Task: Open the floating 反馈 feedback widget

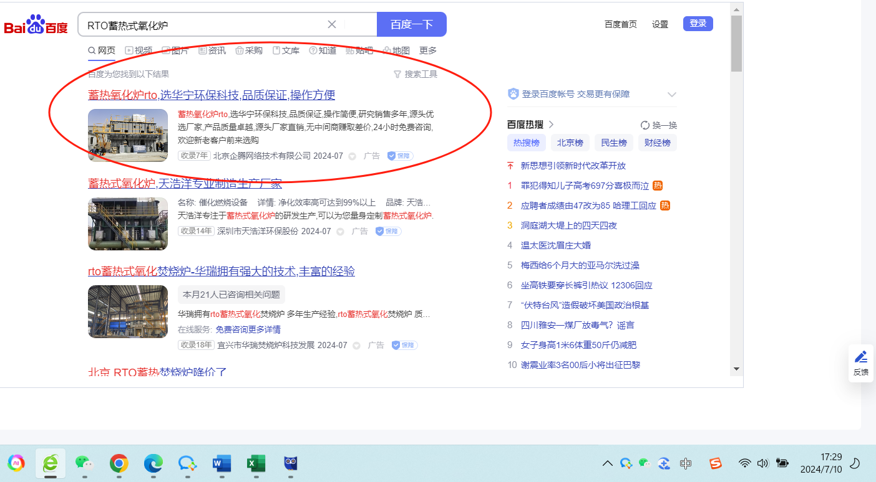Action: click(x=860, y=363)
